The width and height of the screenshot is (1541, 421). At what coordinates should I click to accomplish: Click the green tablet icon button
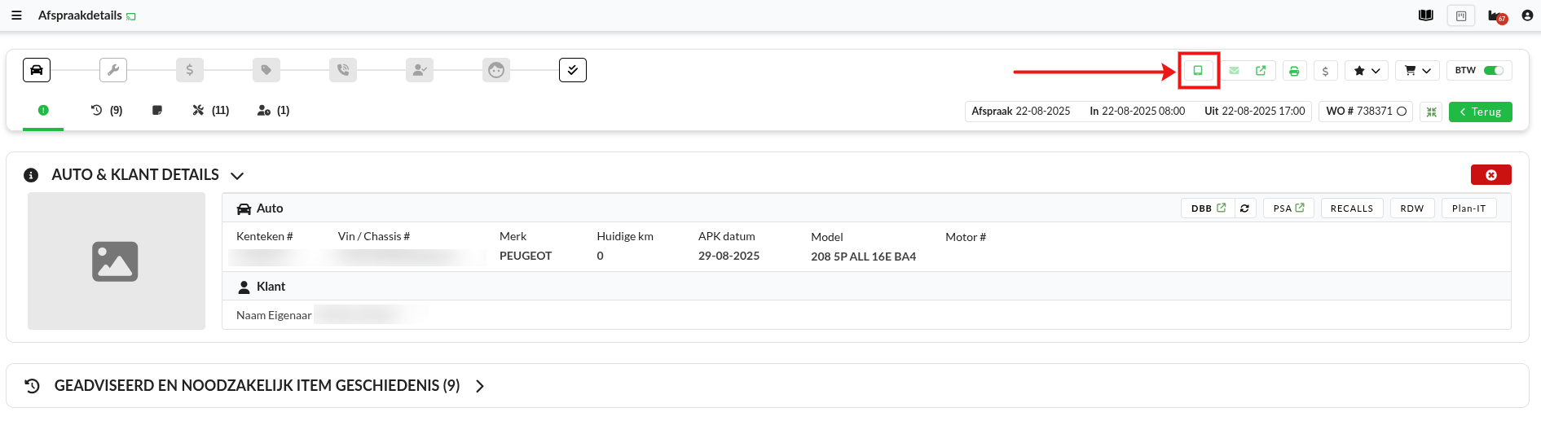[x=1198, y=71]
